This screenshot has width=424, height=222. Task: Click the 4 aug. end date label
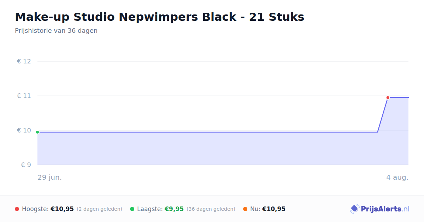(x=397, y=177)
